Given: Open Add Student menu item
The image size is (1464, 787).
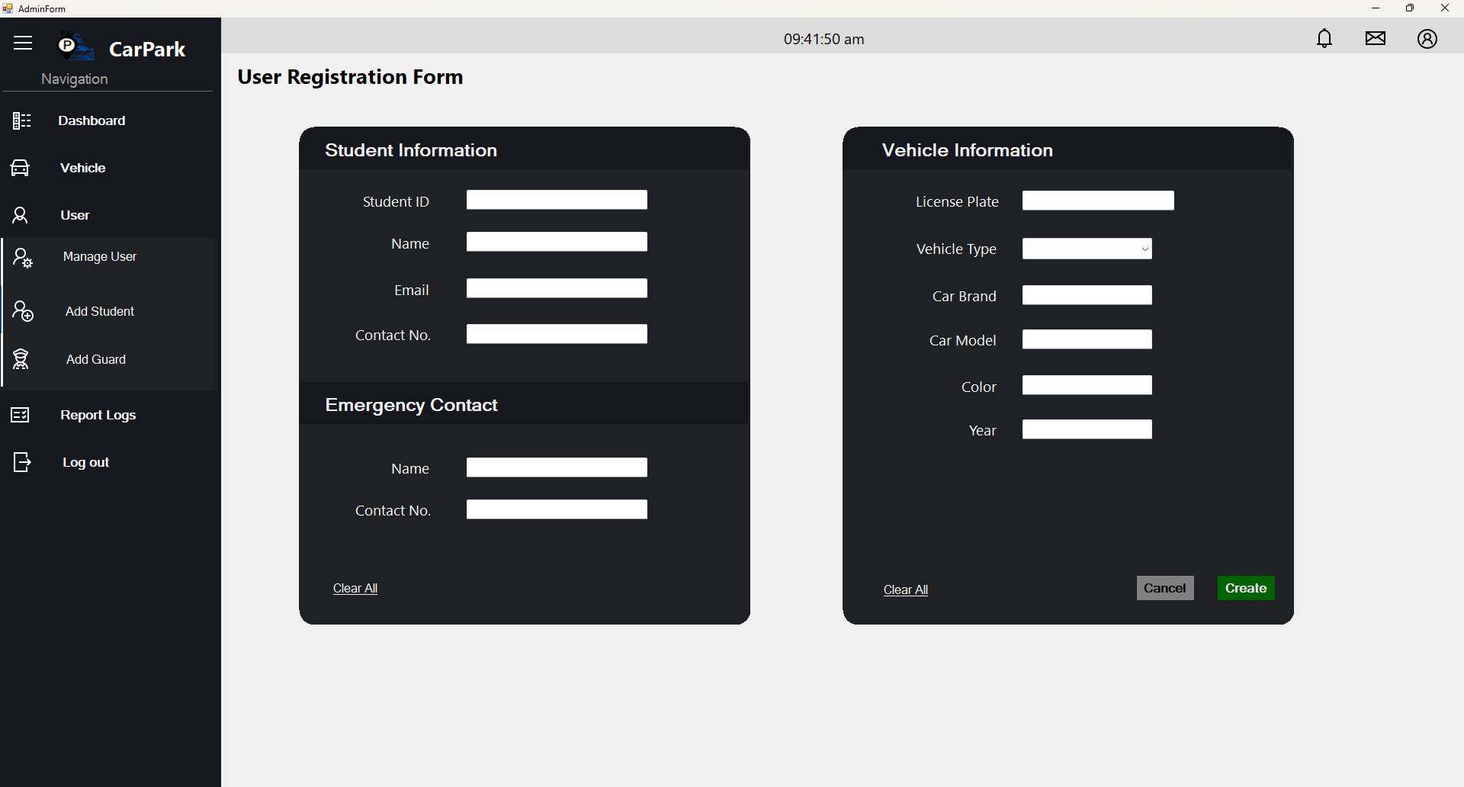Looking at the screenshot, I should click(x=100, y=311).
